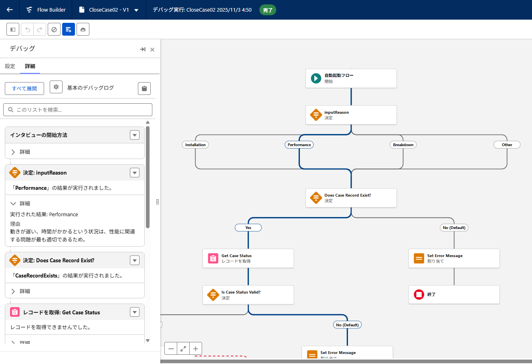Expand 詳細 under インタビューの開始方法

point(13,152)
